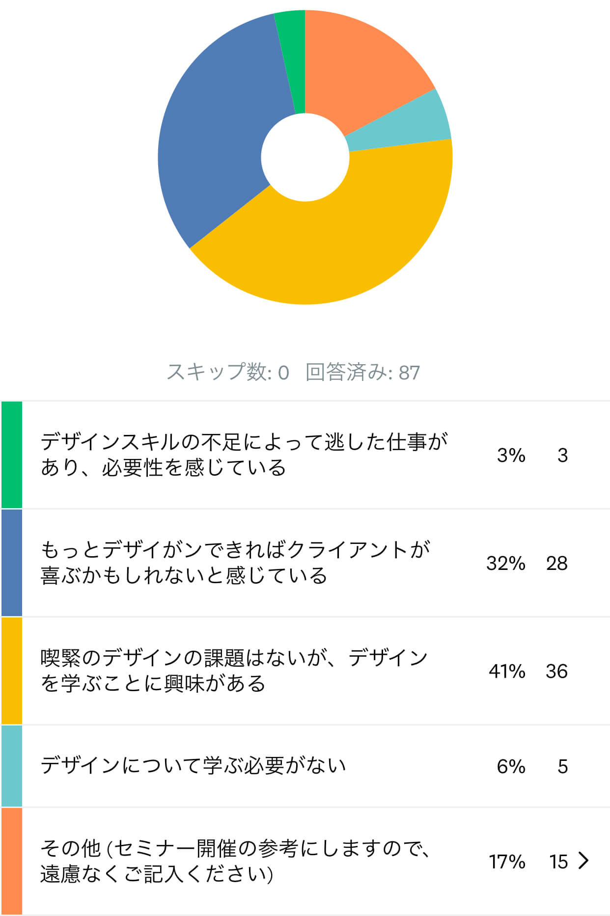Click the 41% percentage value
This screenshot has width=610, height=916.
click(507, 671)
